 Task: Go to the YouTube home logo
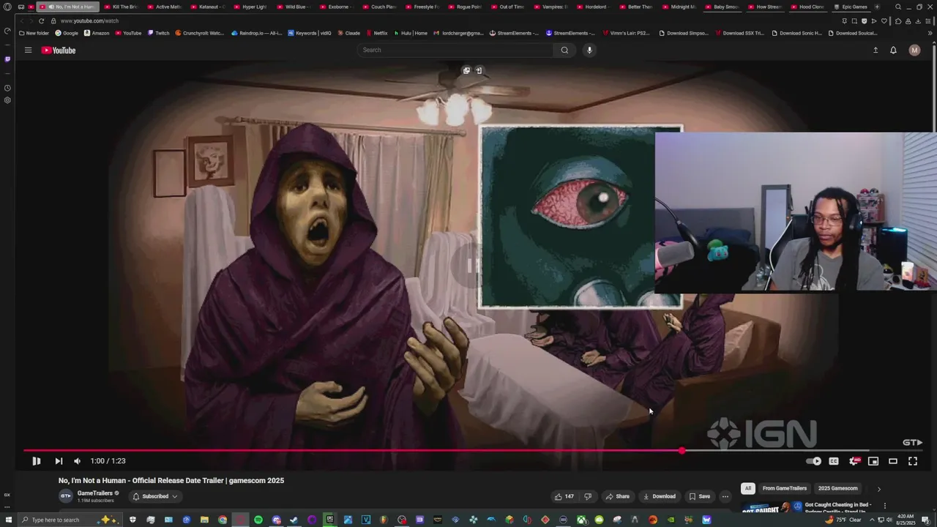click(x=59, y=51)
